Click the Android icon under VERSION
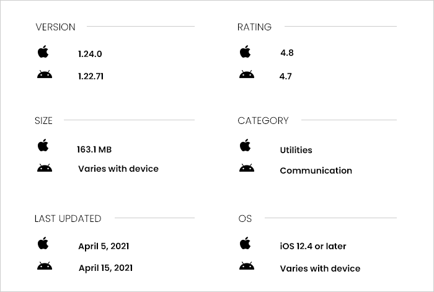The height and width of the screenshot is (292, 434). 45,74
